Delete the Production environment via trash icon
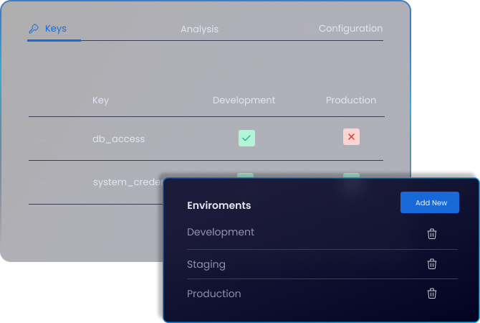The height and width of the screenshot is (323, 480). click(x=432, y=294)
